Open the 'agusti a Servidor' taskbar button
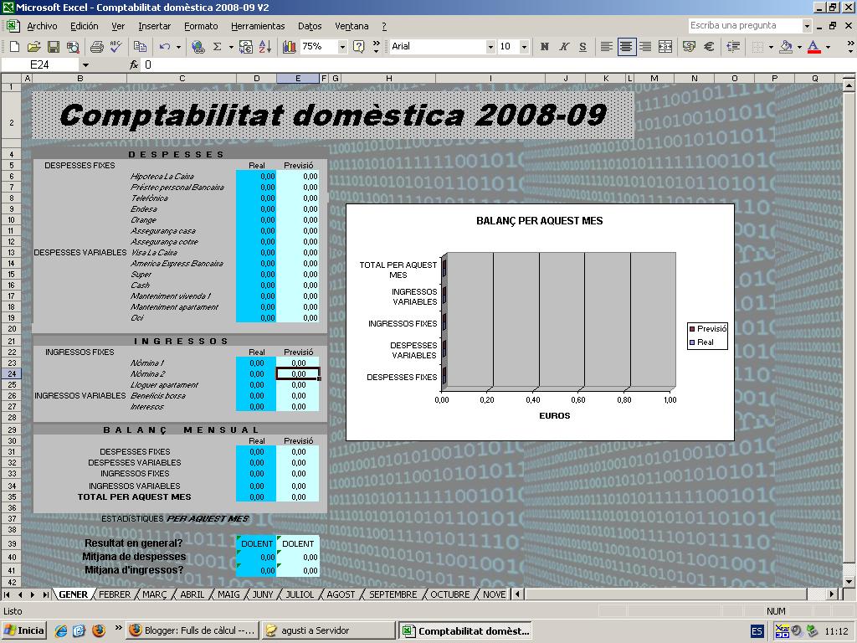This screenshot has width=857, height=643. (328, 630)
